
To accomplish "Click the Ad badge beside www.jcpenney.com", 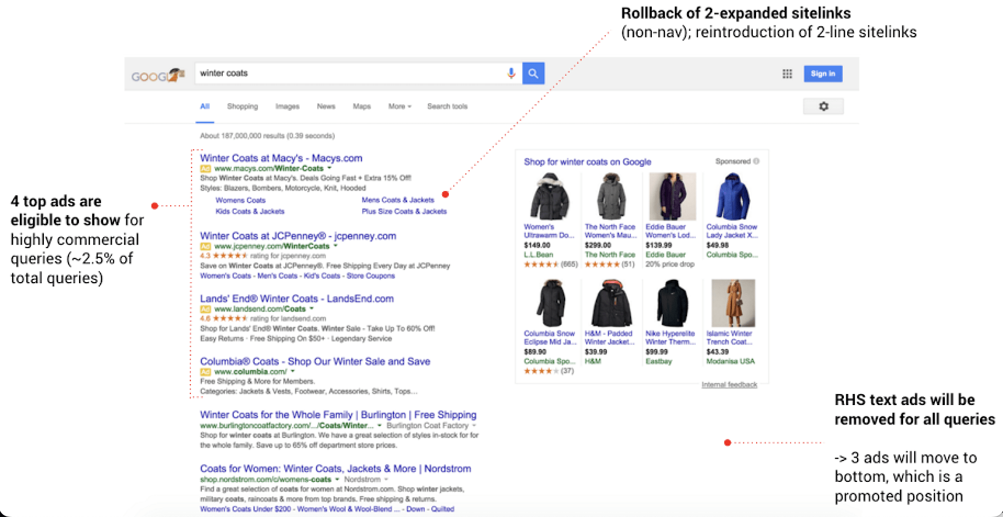I will click(x=205, y=246).
